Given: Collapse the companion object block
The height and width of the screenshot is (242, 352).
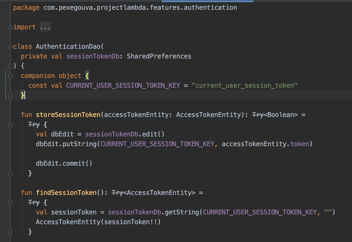Looking at the screenshot, I should click(10, 76).
